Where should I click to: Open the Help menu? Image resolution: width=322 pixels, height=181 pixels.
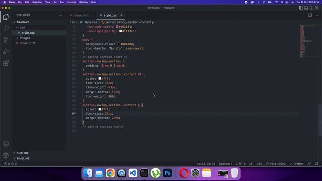(x=93, y=2)
